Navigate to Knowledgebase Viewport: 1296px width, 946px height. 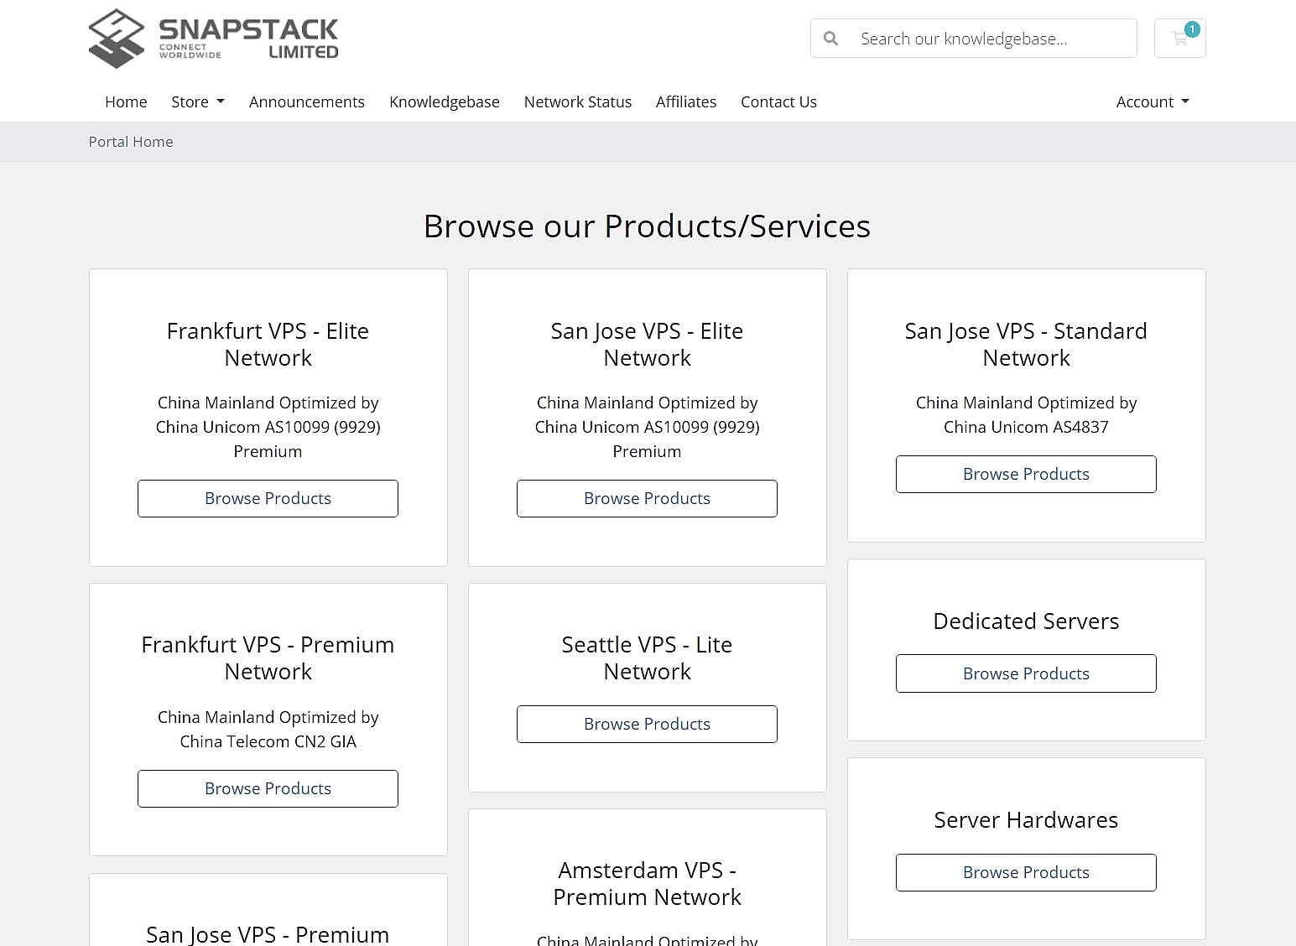tap(444, 101)
